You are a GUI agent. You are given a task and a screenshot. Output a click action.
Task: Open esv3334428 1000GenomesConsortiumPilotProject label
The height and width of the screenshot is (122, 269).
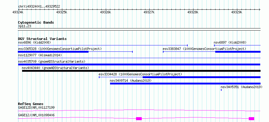coord(140,74)
